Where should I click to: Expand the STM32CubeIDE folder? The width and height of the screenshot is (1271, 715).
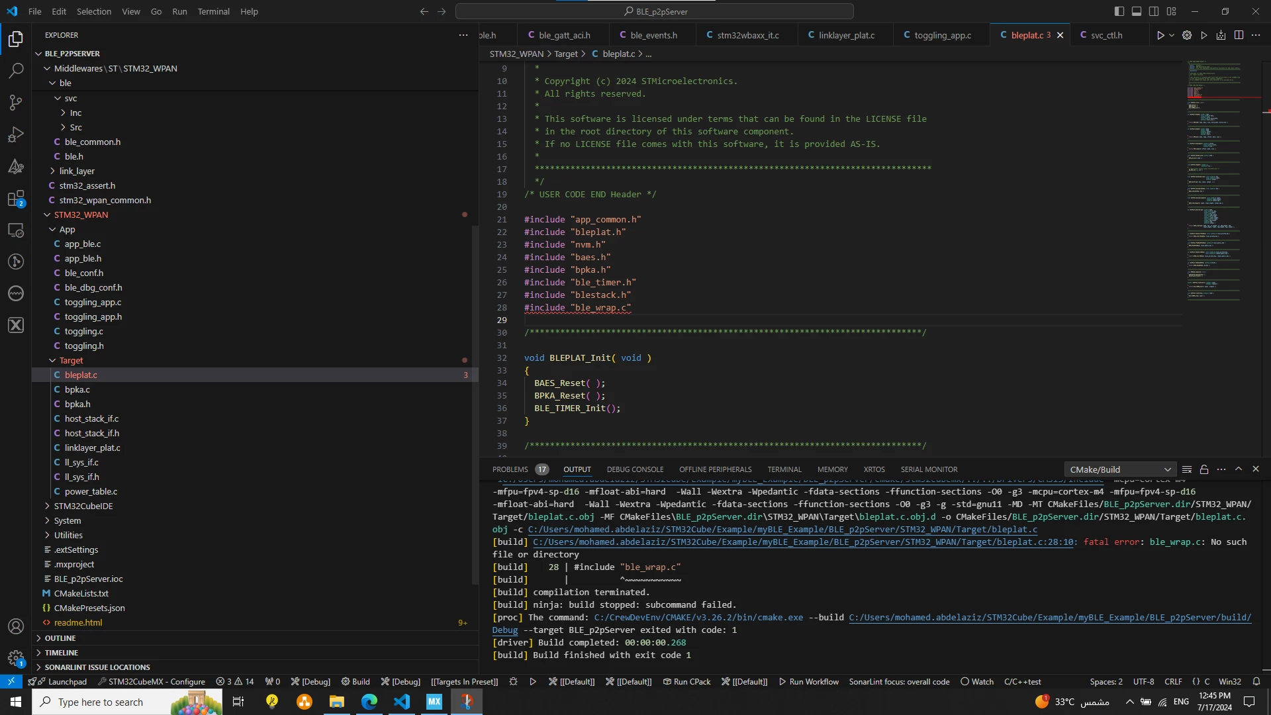83,506
